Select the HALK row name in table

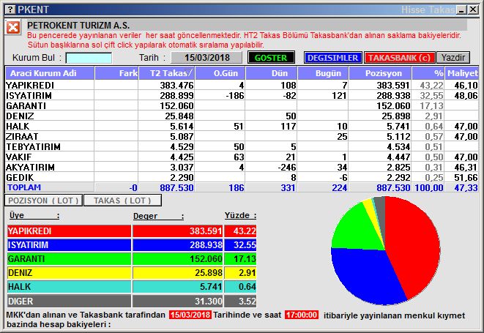pos(18,126)
